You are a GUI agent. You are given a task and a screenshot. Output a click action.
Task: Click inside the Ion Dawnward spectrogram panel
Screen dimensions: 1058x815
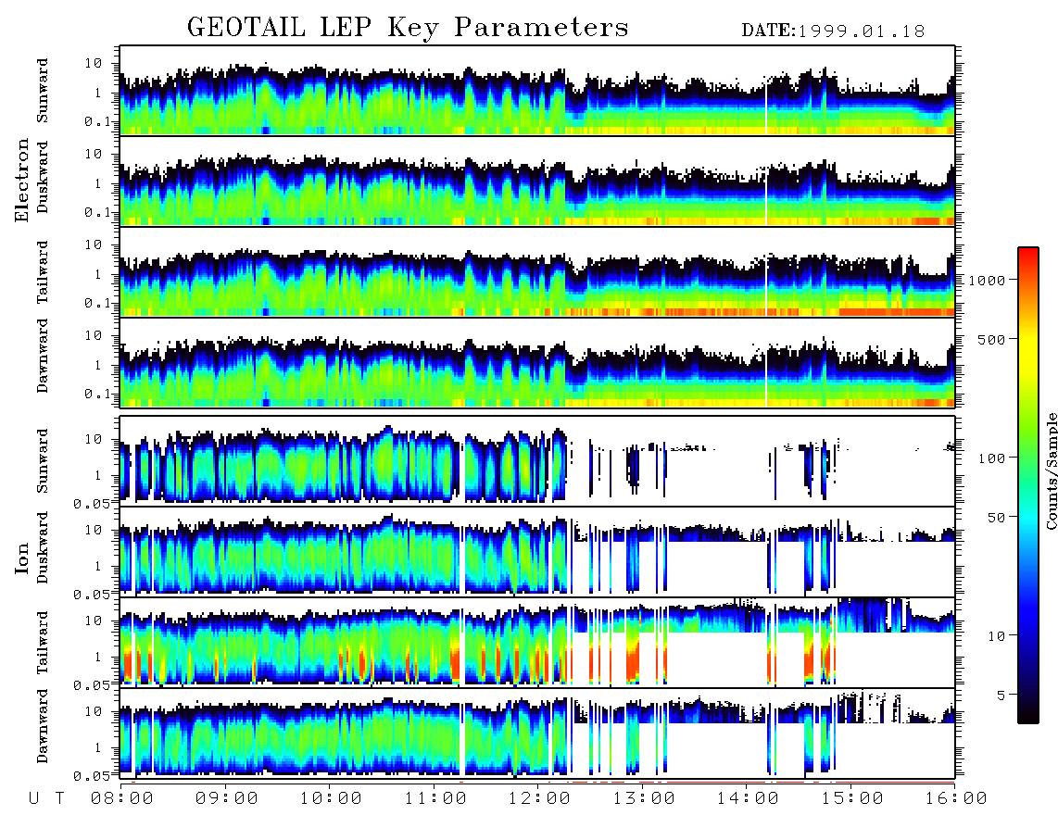point(537,733)
